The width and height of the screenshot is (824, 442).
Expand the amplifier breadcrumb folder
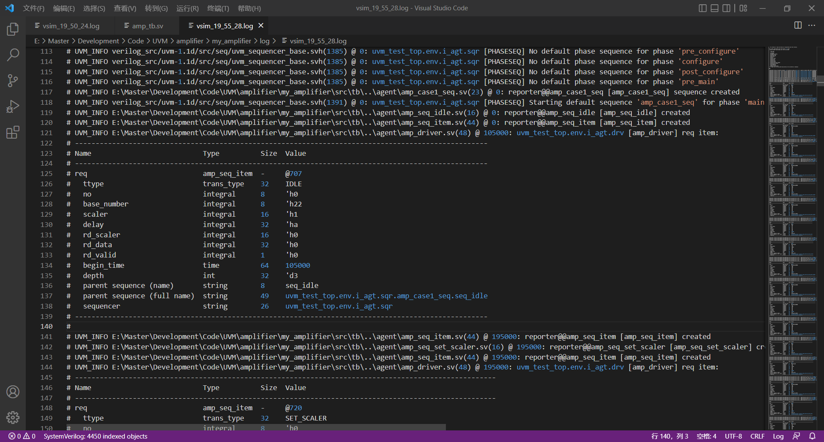tap(190, 41)
